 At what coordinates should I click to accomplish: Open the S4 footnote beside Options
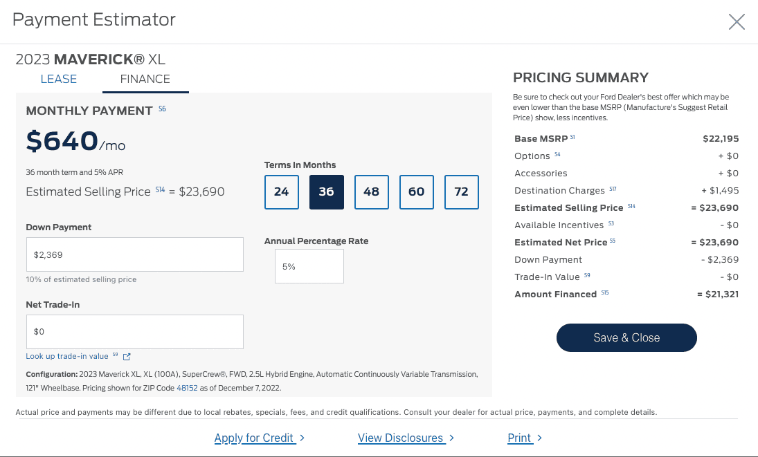click(x=557, y=154)
